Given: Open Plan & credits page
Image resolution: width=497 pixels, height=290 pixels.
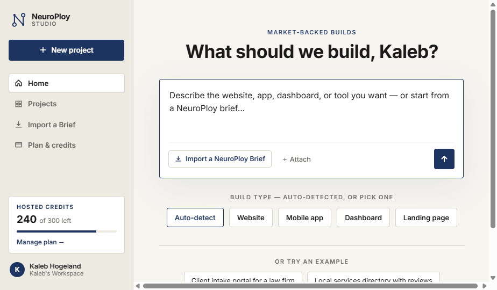Looking at the screenshot, I should tap(67, 145).
